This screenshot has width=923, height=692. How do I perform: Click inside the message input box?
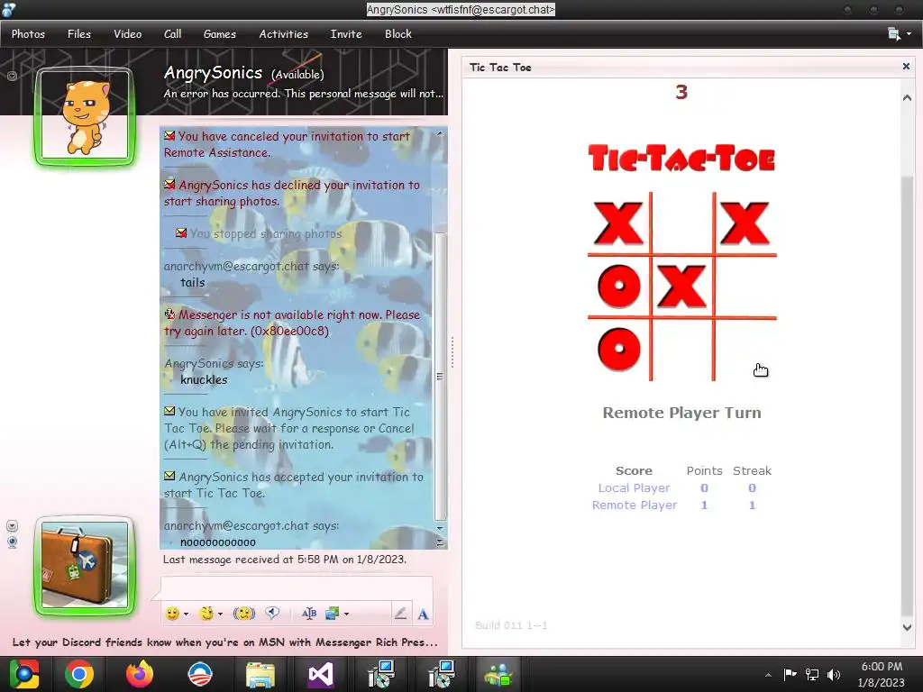(297, 587)
